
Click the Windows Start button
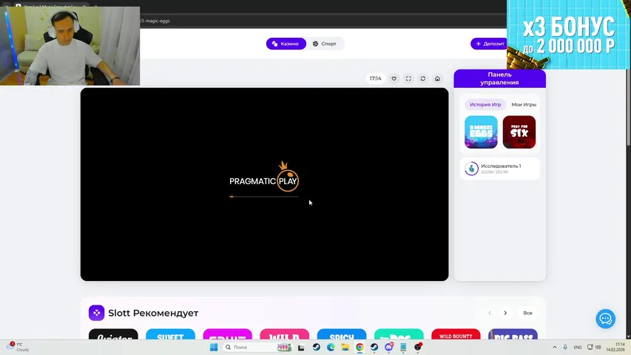click(x=214, y=347)
